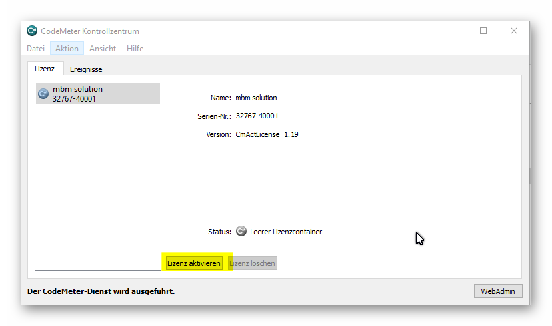
Task: Switch to the Ereignisse tab
Action: click(86, 69)
